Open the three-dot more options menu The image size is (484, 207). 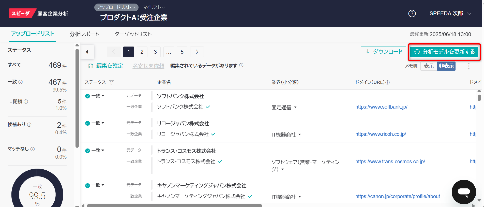(469, 66)
